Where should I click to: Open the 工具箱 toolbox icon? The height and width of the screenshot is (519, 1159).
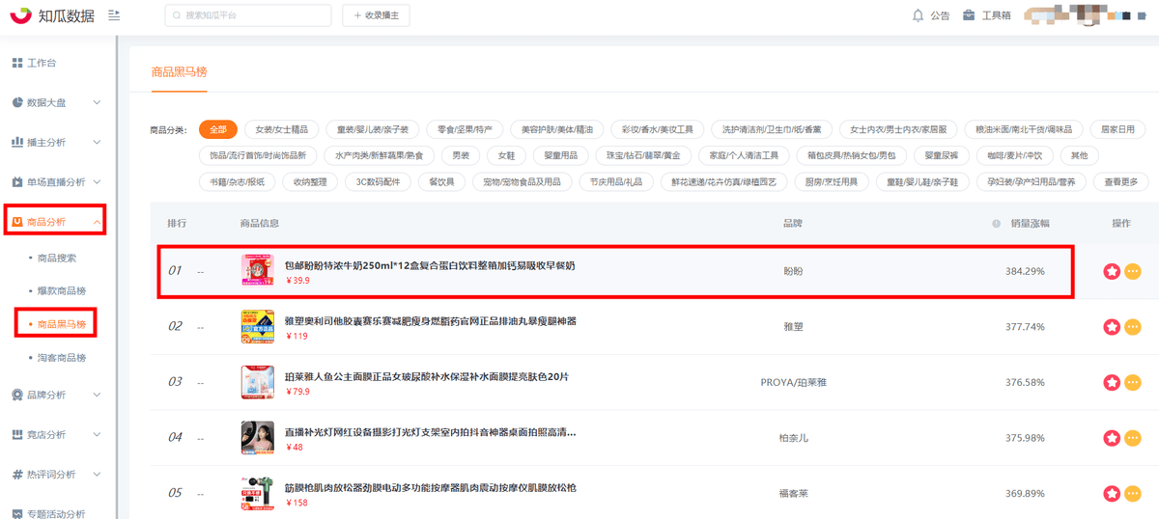pos(969,15)
